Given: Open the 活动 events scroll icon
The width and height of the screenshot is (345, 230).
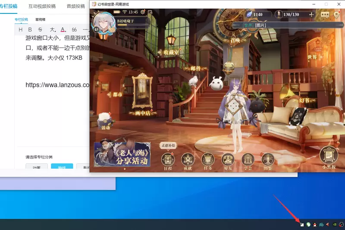Looking at the screenshot, I should [x=105, y=121].
